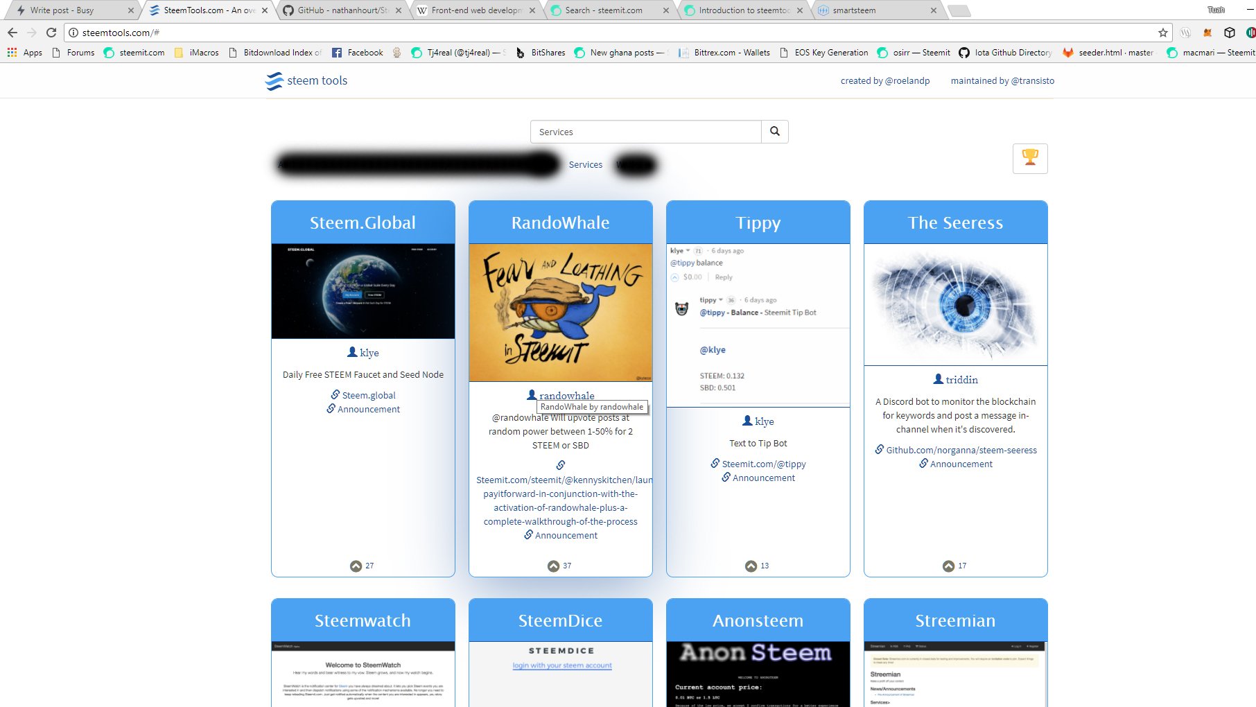Upvote the RandoWhale card

[553, 566]
